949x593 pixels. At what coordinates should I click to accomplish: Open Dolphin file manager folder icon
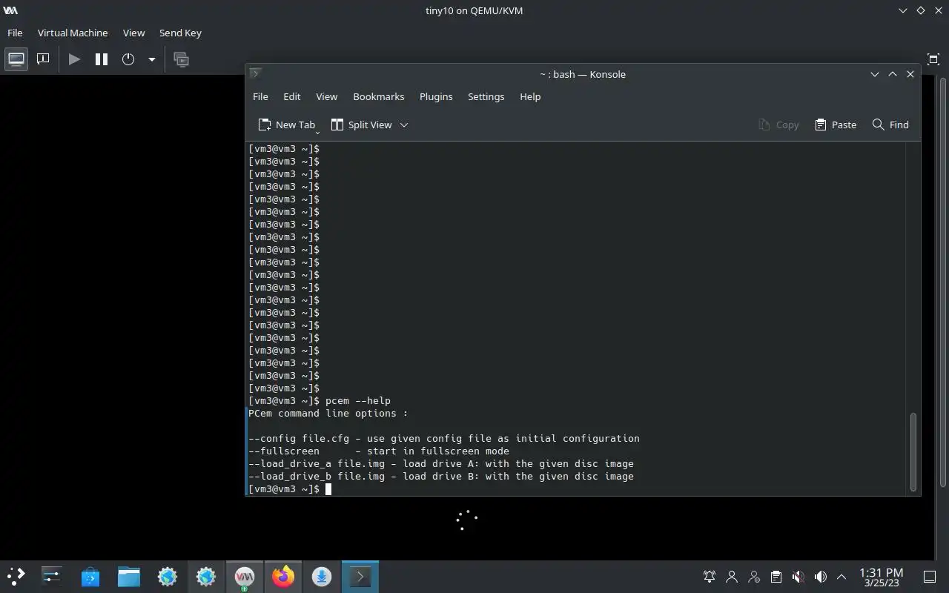(129, 576)
